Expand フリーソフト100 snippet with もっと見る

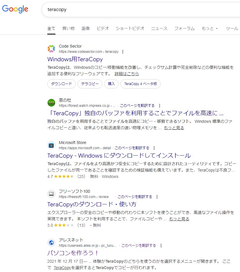(x=179, y=219)
